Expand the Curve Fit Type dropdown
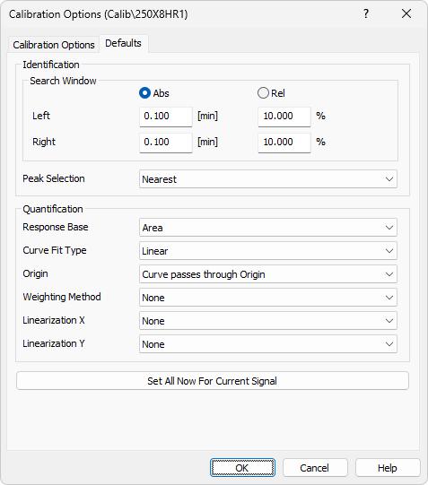 click(268, 250)
